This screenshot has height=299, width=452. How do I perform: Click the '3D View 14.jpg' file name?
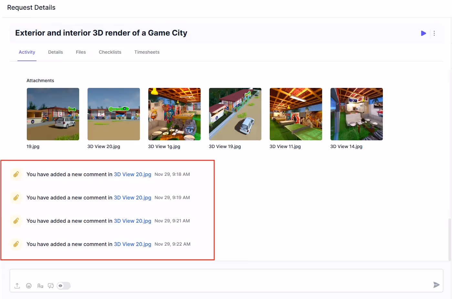[346, 146]
